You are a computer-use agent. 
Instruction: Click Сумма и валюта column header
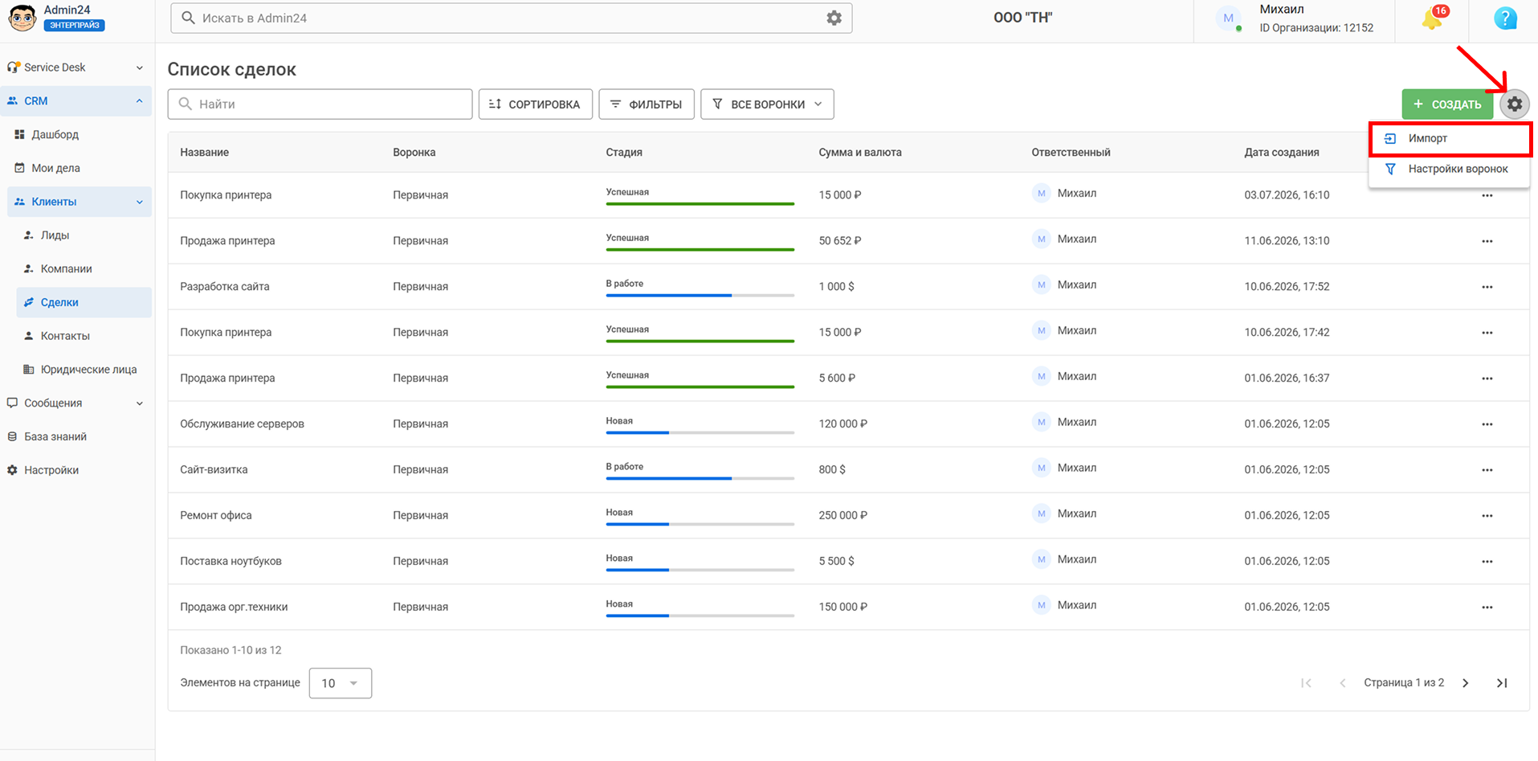[860, 153]
